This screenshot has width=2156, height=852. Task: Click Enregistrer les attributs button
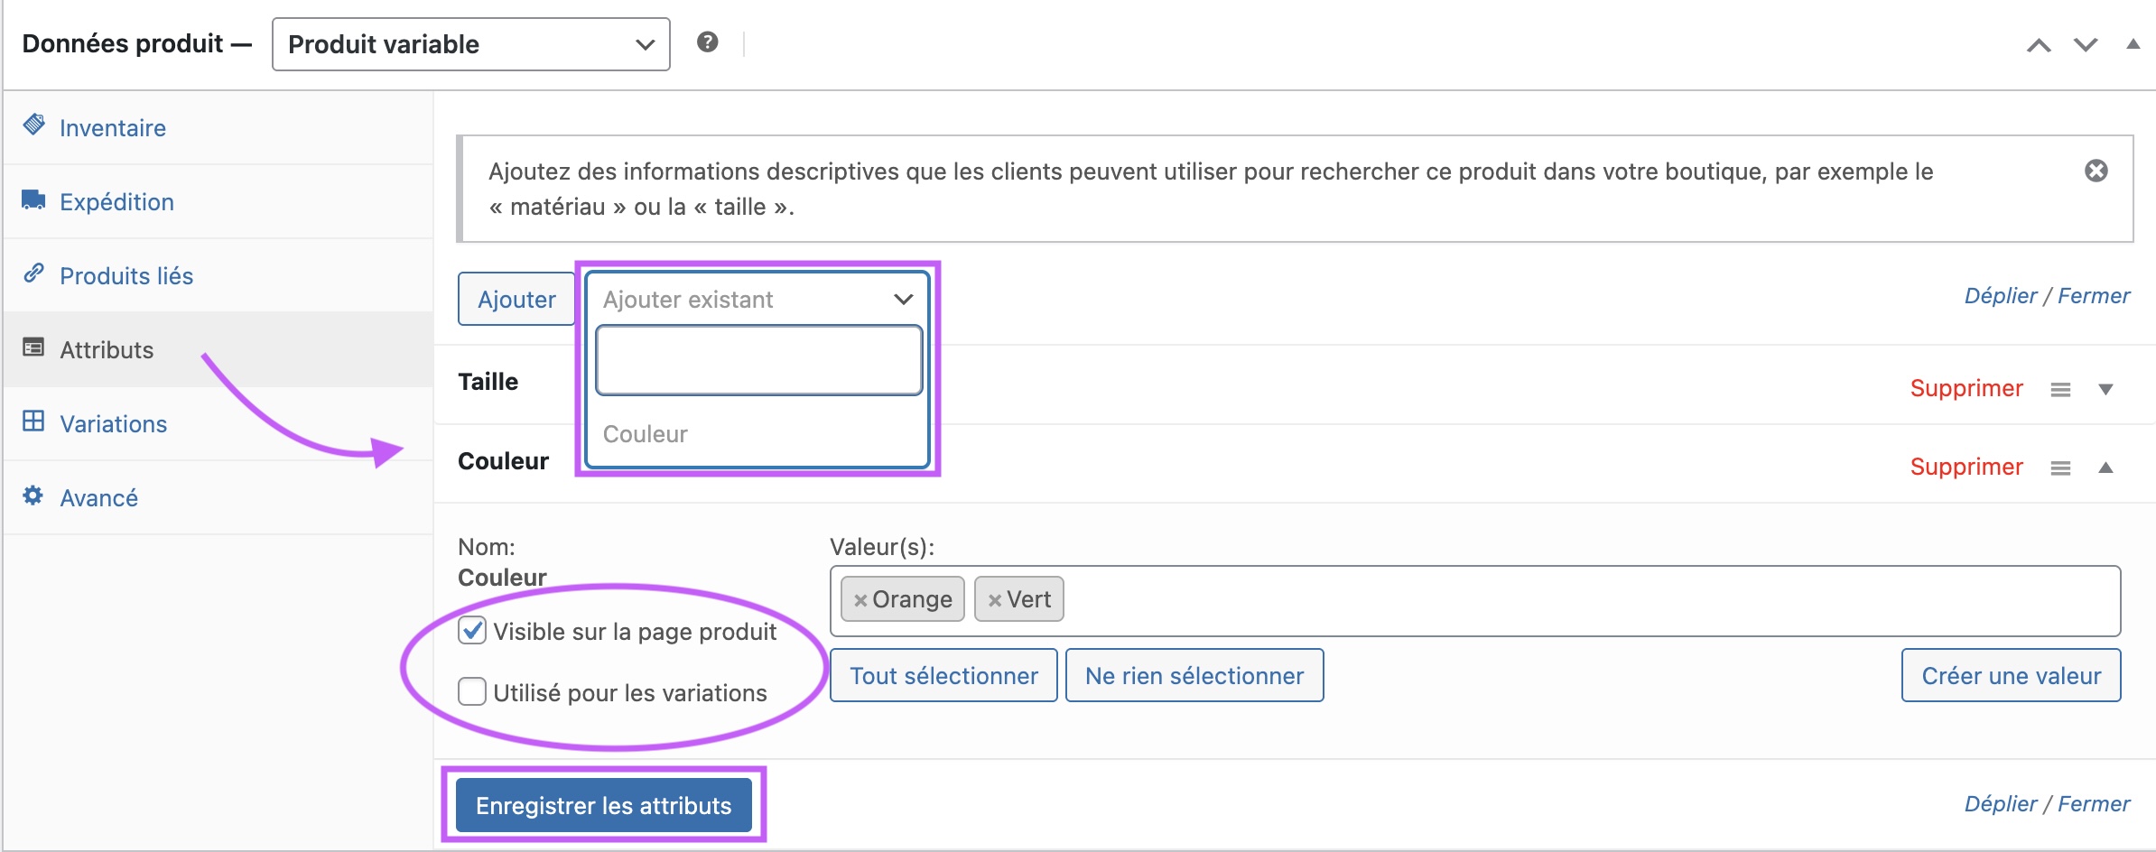click(604, 805)
